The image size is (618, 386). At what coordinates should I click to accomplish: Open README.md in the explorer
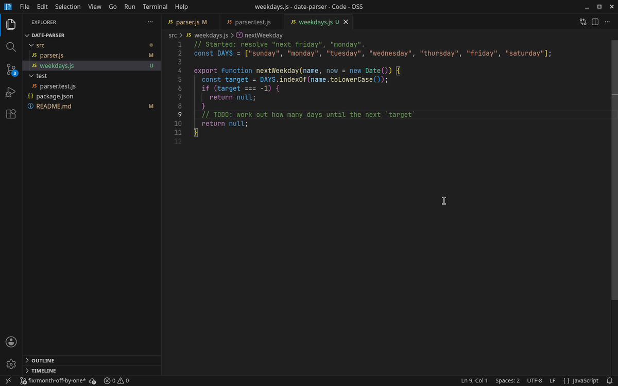(92, 107)
